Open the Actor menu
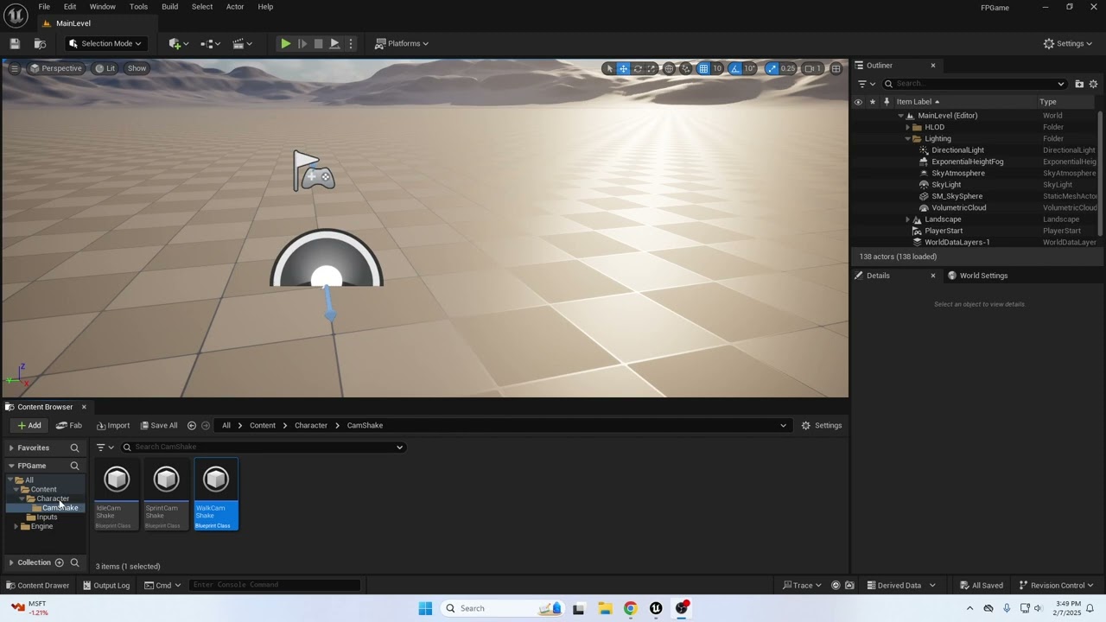The image size is (1106, 622). point(235,7)
